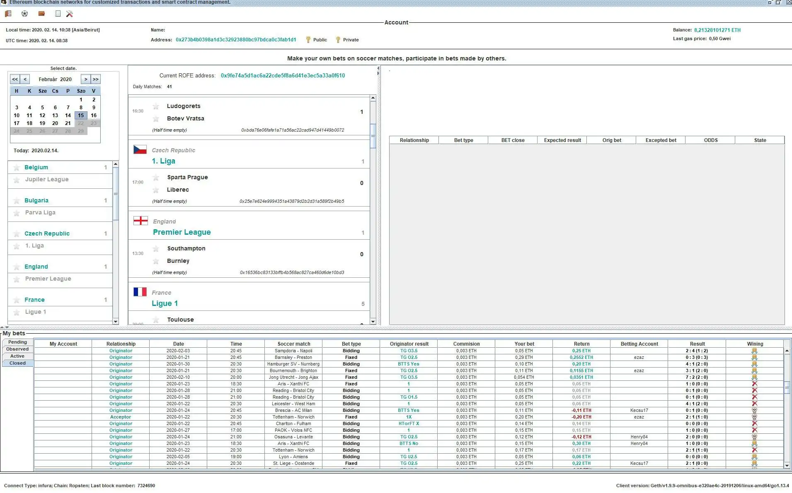The height and width of the screenshot is (493, 792).
Task: Open Premier League header in matches list
Action: [182, 232]
